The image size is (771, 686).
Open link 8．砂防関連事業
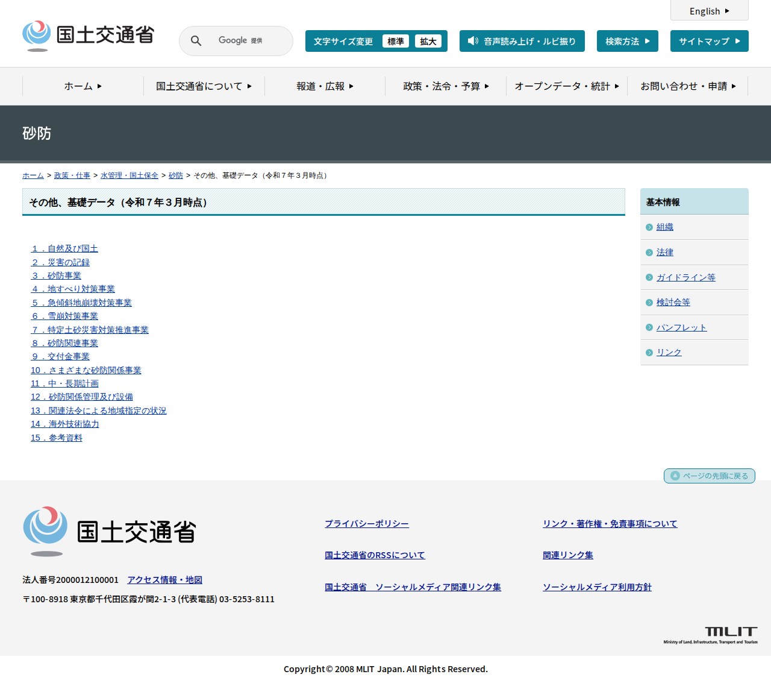pyautogui.click(x=64, y=343)
